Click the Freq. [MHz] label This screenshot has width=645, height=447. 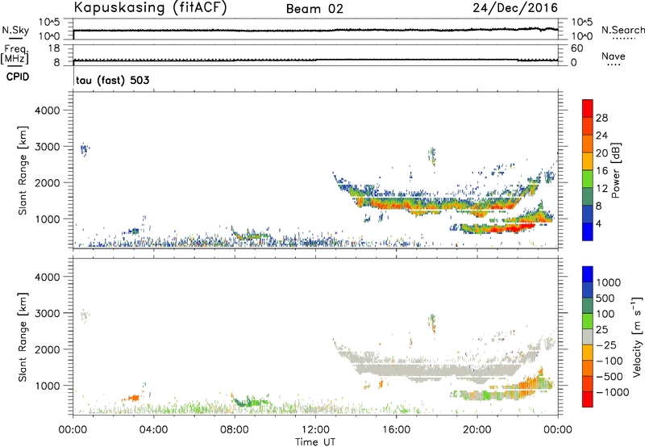(15, 54)
